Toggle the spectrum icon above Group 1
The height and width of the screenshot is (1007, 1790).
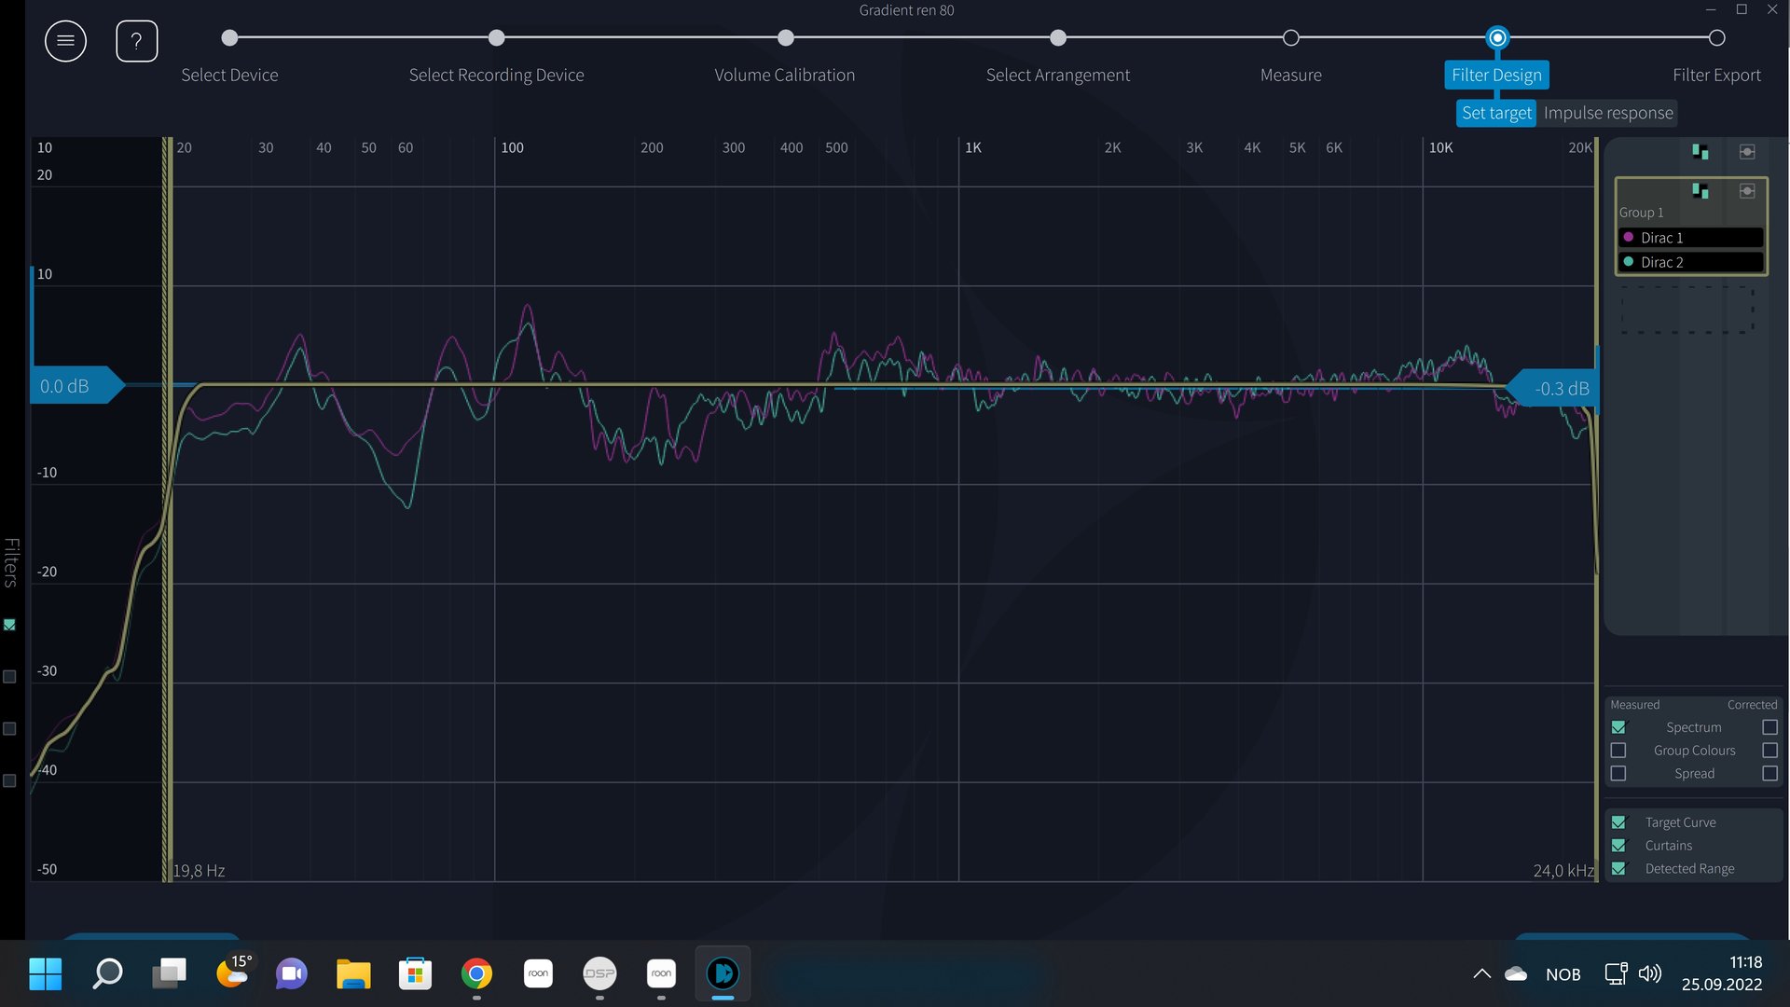point(1700,151)
